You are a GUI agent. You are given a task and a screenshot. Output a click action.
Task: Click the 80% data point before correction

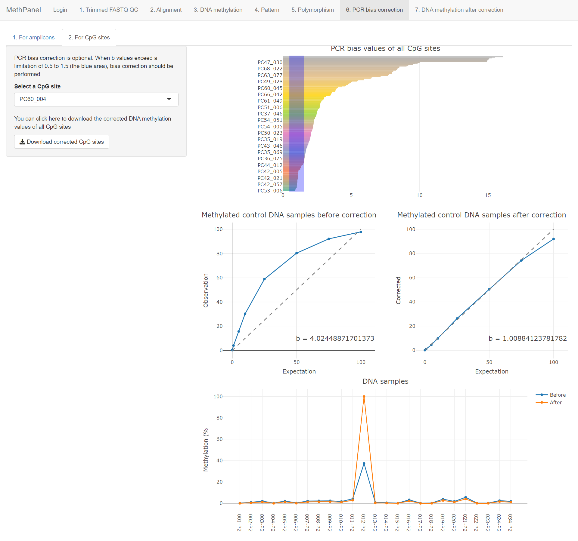click(x=297, y=253)
